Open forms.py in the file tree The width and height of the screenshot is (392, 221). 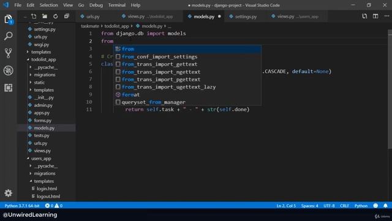click(43, 120)
